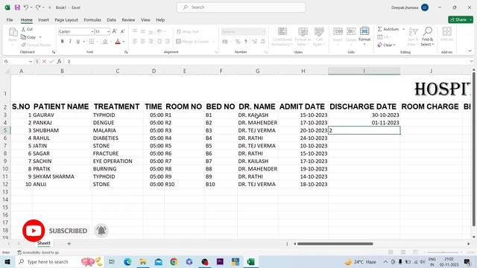Select the cell containing SHYAM SHARMA
Screen dimensions: 477x268
click(62, 176)
